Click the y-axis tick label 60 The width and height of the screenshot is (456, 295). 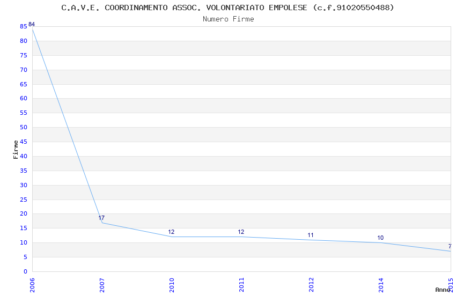(x=24, y=99)
